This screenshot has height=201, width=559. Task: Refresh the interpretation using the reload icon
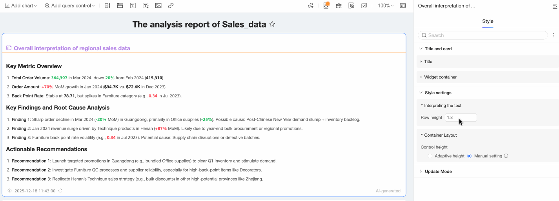(x=60, y=191)
